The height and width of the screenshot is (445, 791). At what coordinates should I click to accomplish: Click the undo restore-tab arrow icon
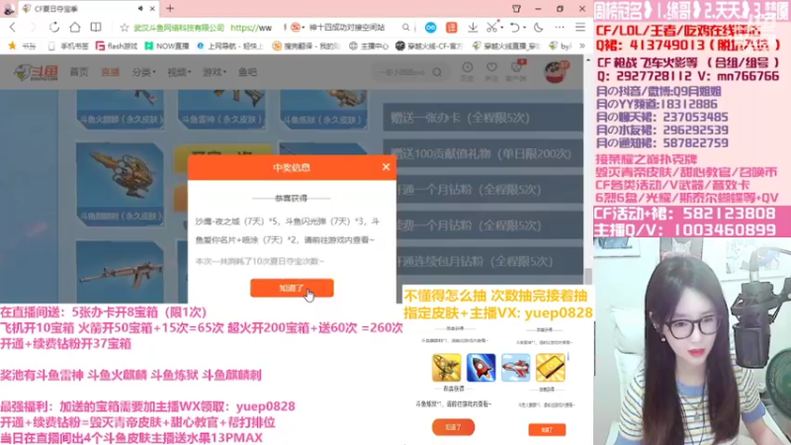coord(514,28)
